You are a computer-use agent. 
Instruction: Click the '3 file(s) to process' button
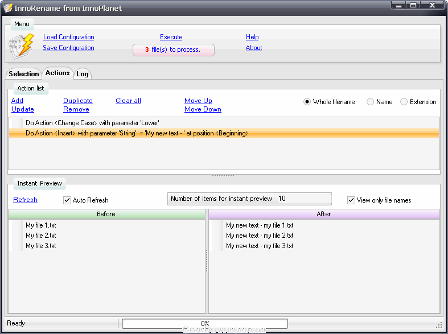174,50
